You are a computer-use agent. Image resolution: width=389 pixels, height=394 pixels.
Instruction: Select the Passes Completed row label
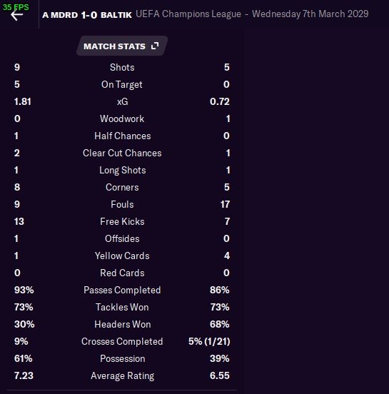tap(122, 291)
